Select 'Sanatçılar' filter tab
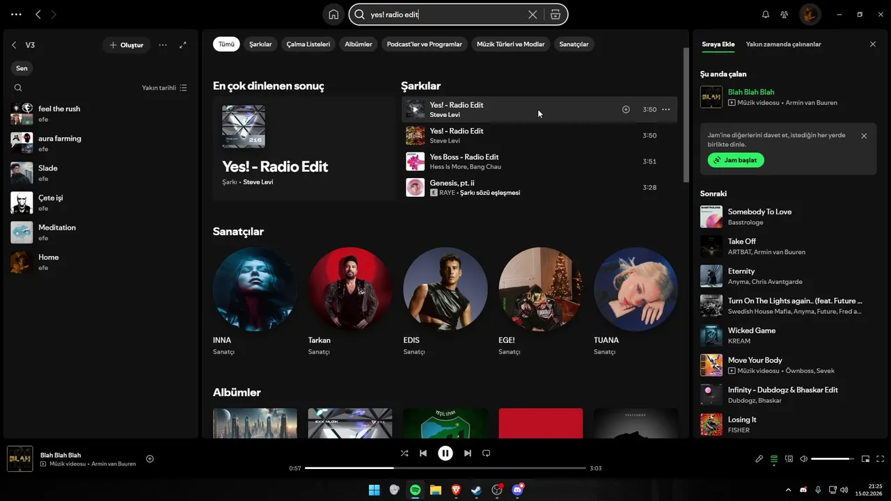 pyautogui.click(x=574, y=44)
